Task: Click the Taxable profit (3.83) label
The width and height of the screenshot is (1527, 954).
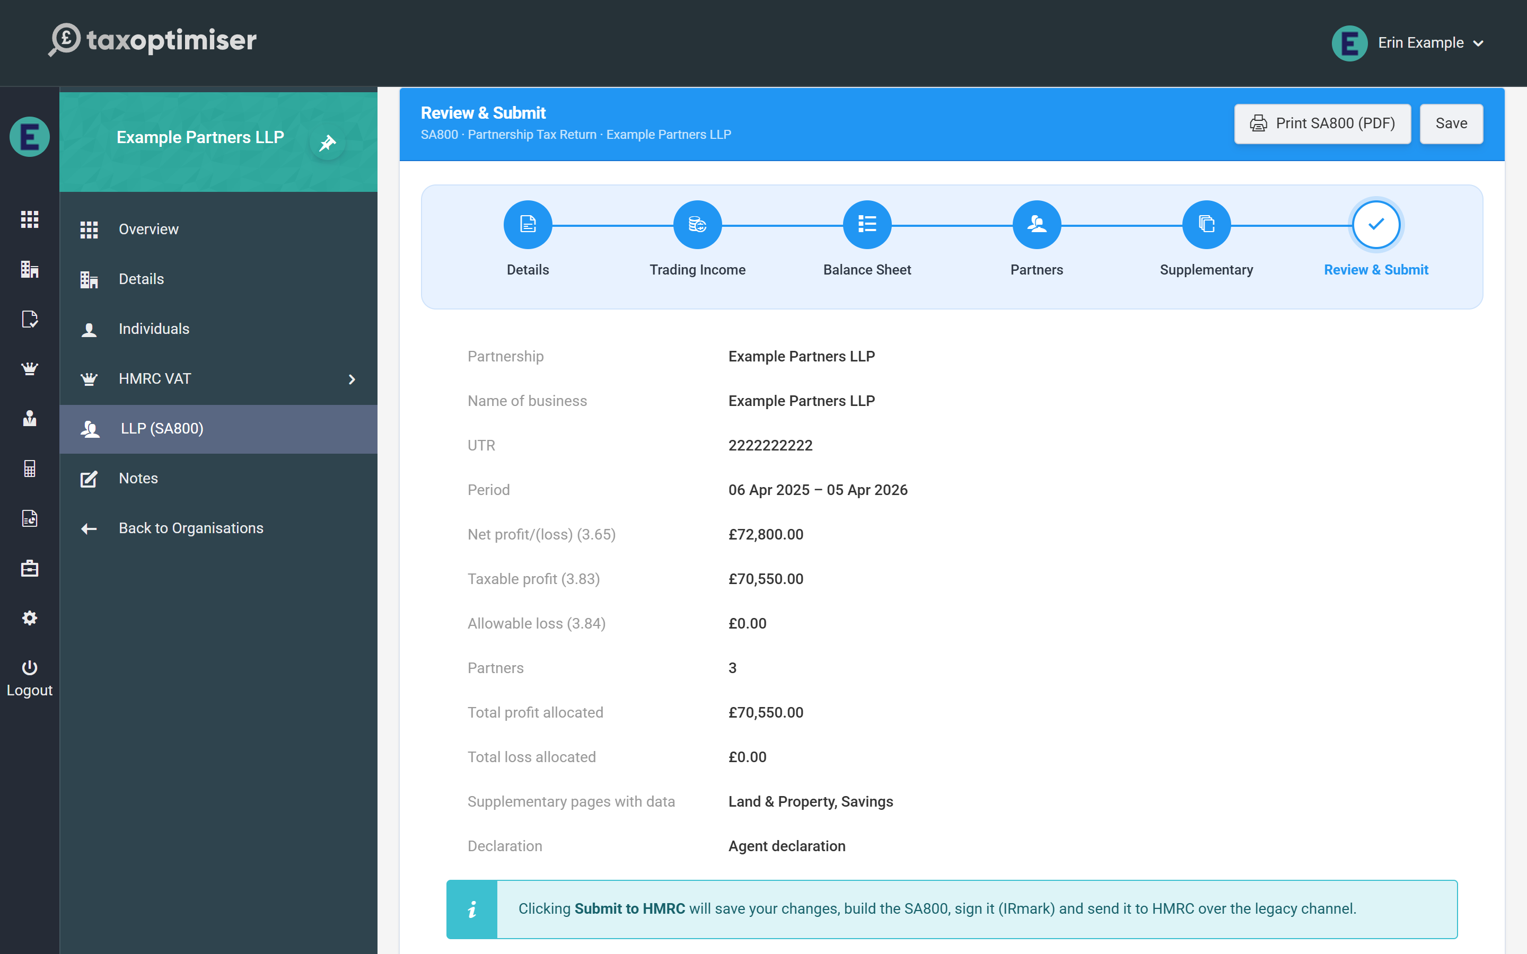Action: [533, 579]
